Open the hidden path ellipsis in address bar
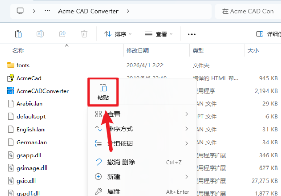Image resolution: width=281 pixels, height=196 pixels. click(x=47, y=11)
